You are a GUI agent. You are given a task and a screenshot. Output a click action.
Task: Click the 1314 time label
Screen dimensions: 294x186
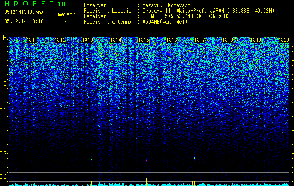point(116,40)
